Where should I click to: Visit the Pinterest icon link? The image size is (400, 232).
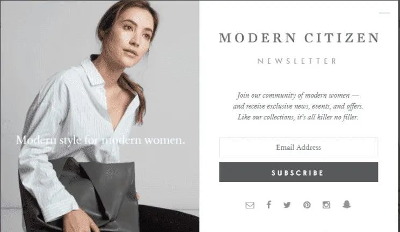tap(307, 205)
